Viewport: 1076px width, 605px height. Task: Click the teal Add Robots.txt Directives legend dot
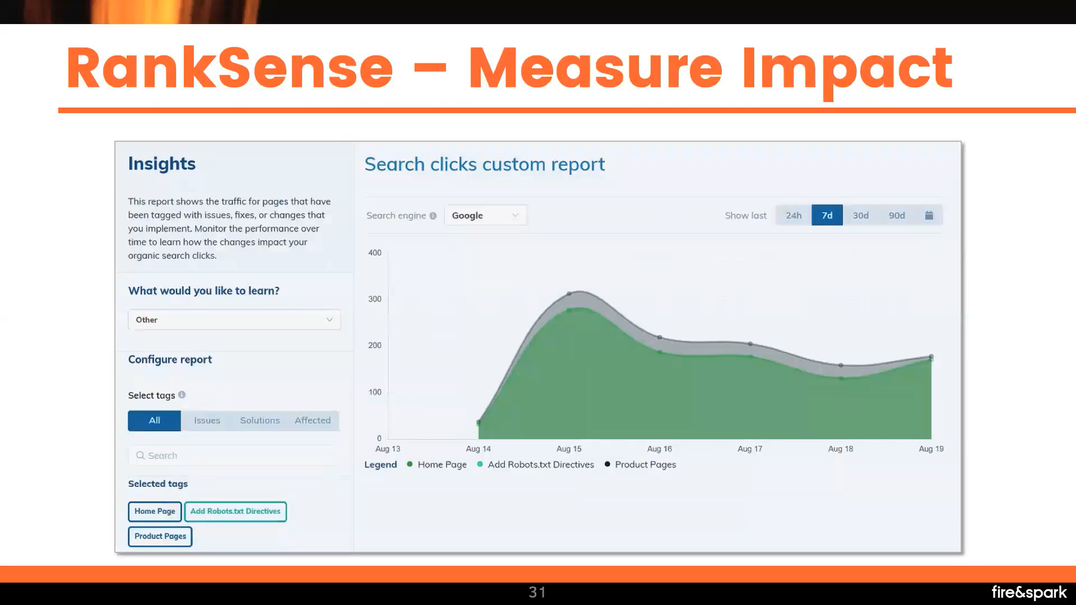(x=479, y=464)
